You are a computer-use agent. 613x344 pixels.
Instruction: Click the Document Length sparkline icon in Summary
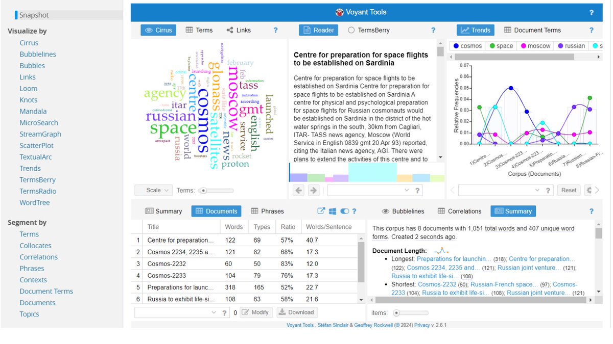pyautogui.click(x=440, y=250)
